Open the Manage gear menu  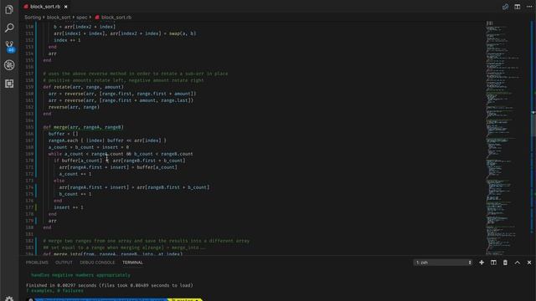click(9, 298)
